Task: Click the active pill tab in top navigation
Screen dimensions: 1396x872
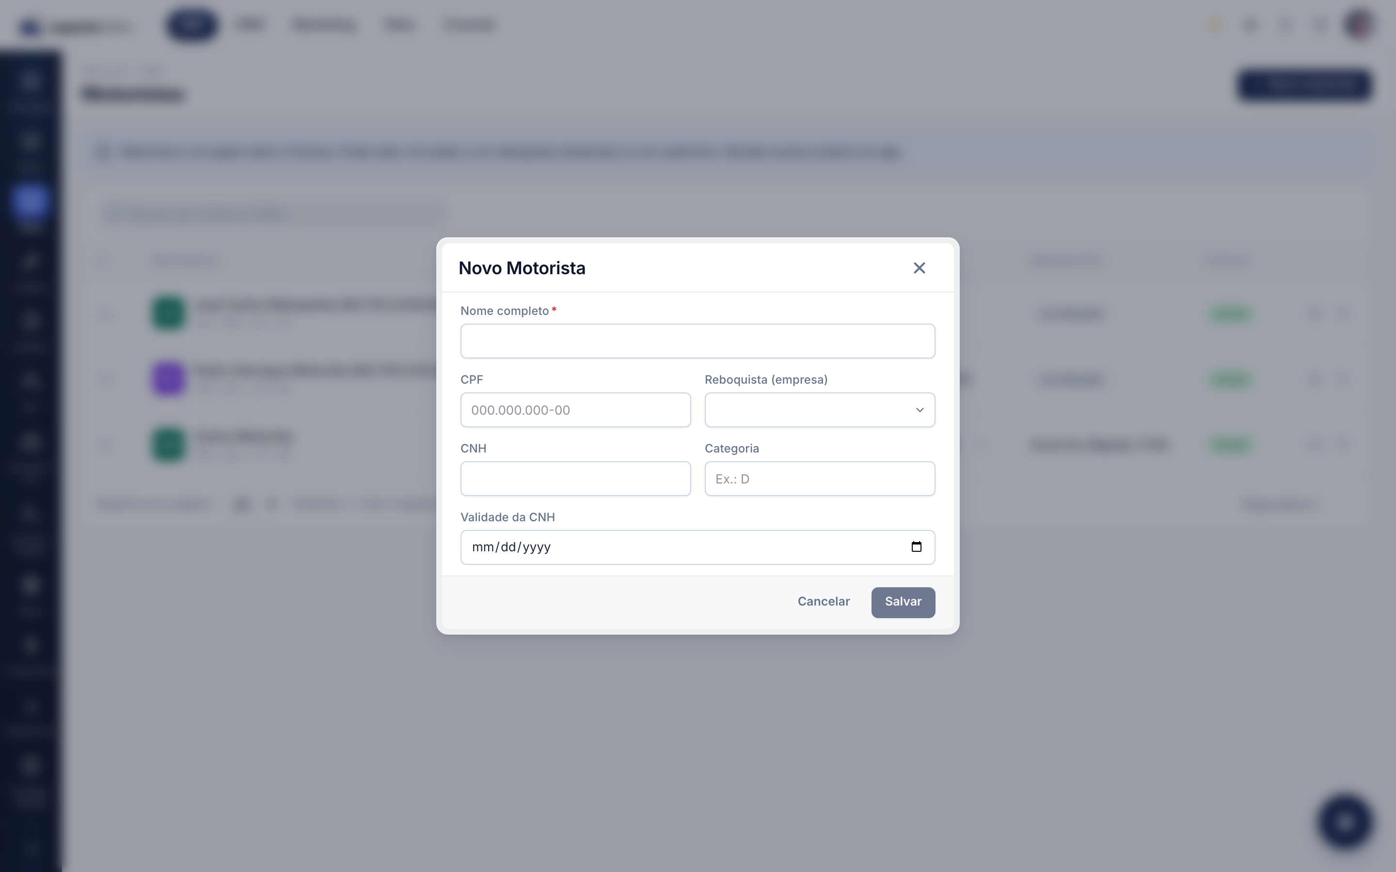Action: [192, 25]
